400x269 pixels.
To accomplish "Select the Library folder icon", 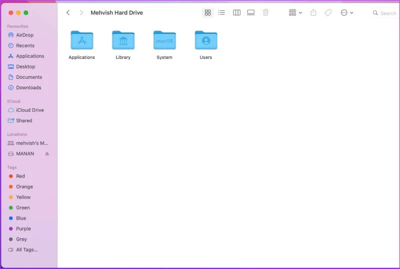I will point(123,40).
